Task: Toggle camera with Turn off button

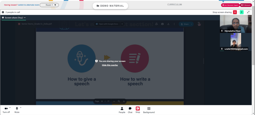Action: pyautogui.click(x=6, y=110)
